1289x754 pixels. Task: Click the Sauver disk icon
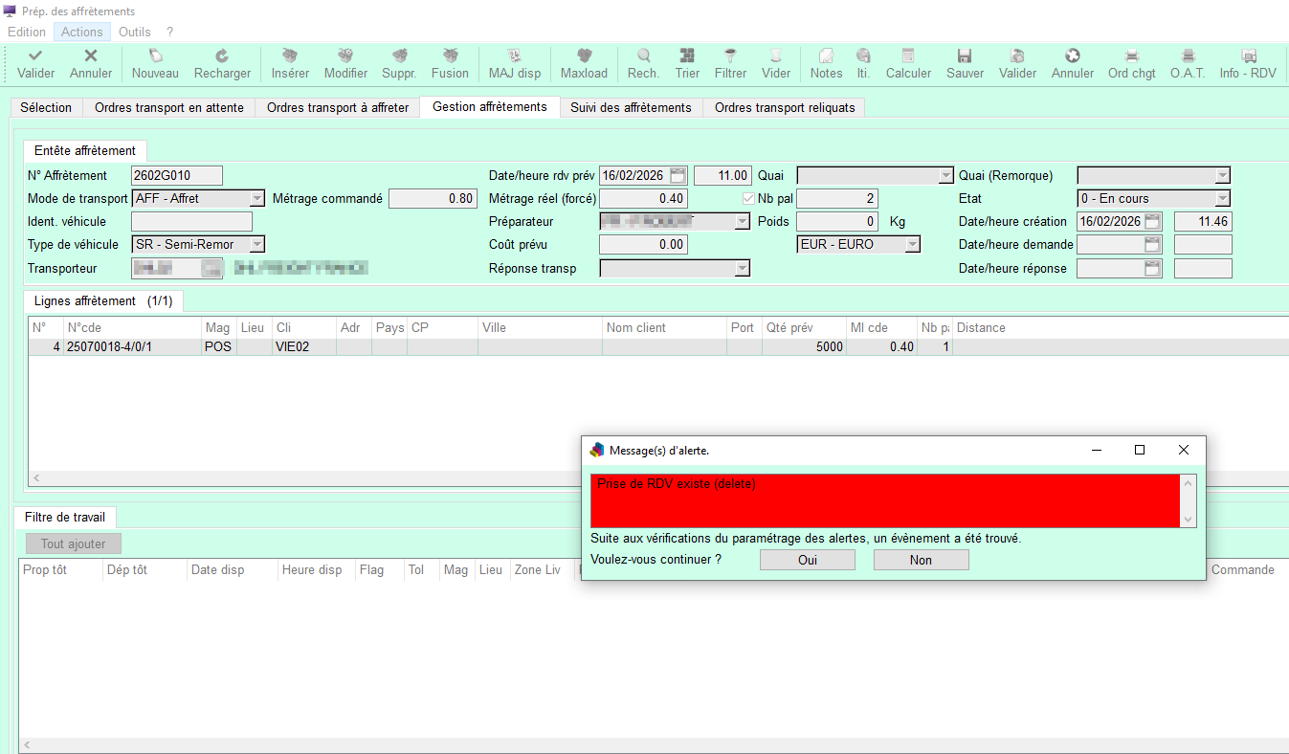[965, 56]
